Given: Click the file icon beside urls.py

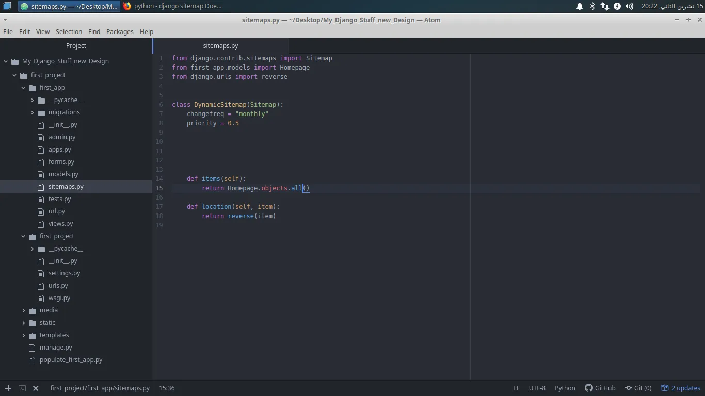Looking at the screenshot, I should coord(41,286).
